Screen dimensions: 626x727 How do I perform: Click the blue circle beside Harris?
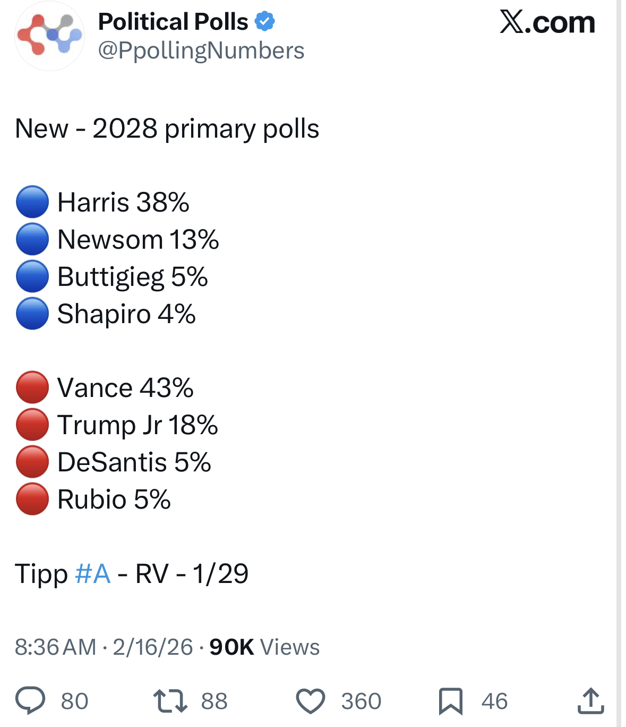[x=32, y=202]
